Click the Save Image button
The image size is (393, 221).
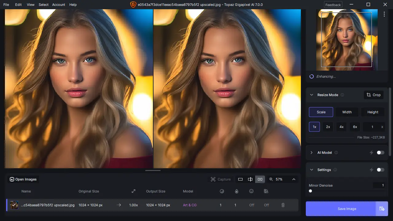(x=347, y=209)
